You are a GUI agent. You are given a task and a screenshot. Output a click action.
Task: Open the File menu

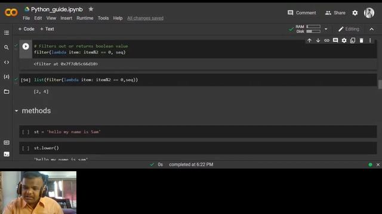[26, 18]
